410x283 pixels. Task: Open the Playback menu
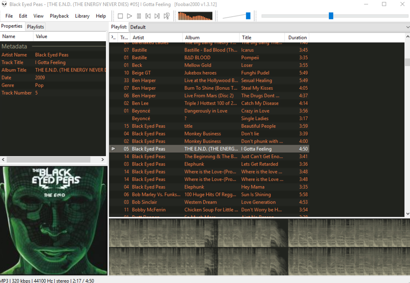(59, 16)
